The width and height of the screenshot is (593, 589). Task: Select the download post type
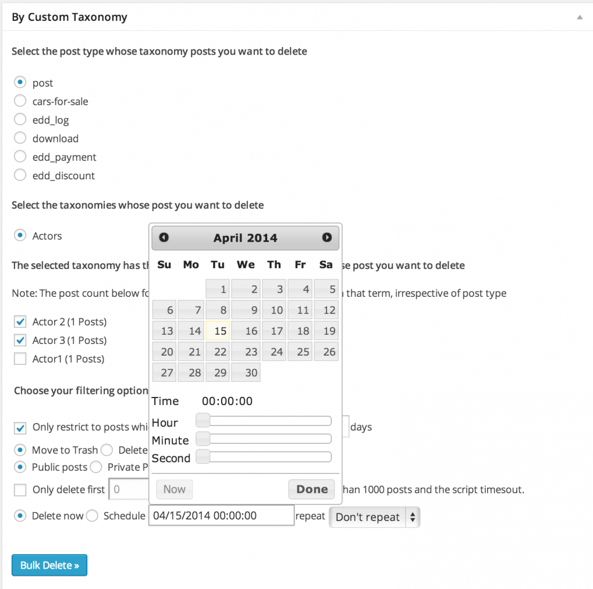(x=19, y=138)
